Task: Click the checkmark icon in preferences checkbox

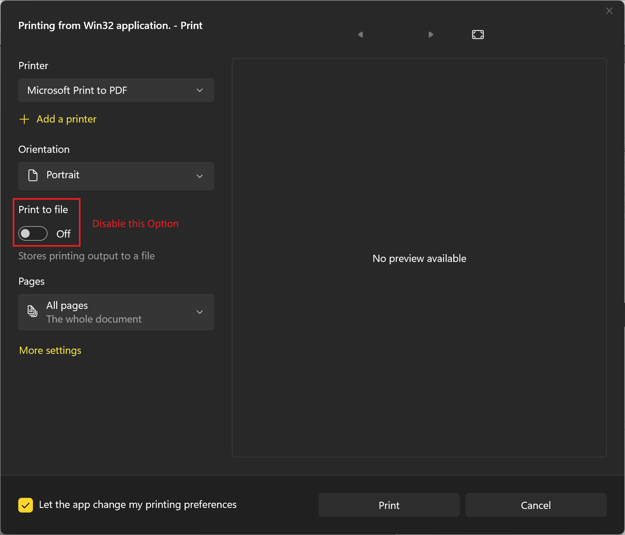Action: point(25,505)
